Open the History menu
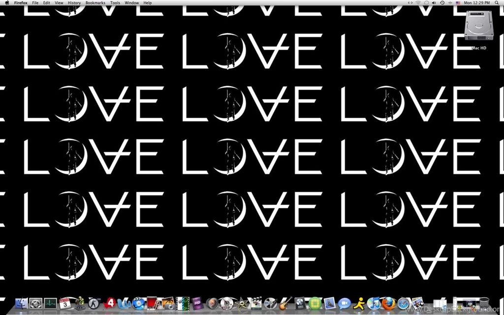 pyautogui.click(x=74, y=2)
